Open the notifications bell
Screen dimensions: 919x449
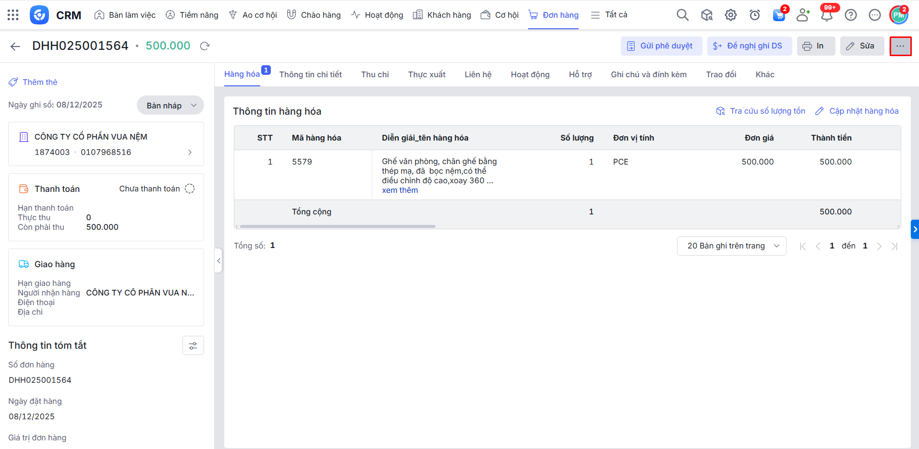coord(826,15)
